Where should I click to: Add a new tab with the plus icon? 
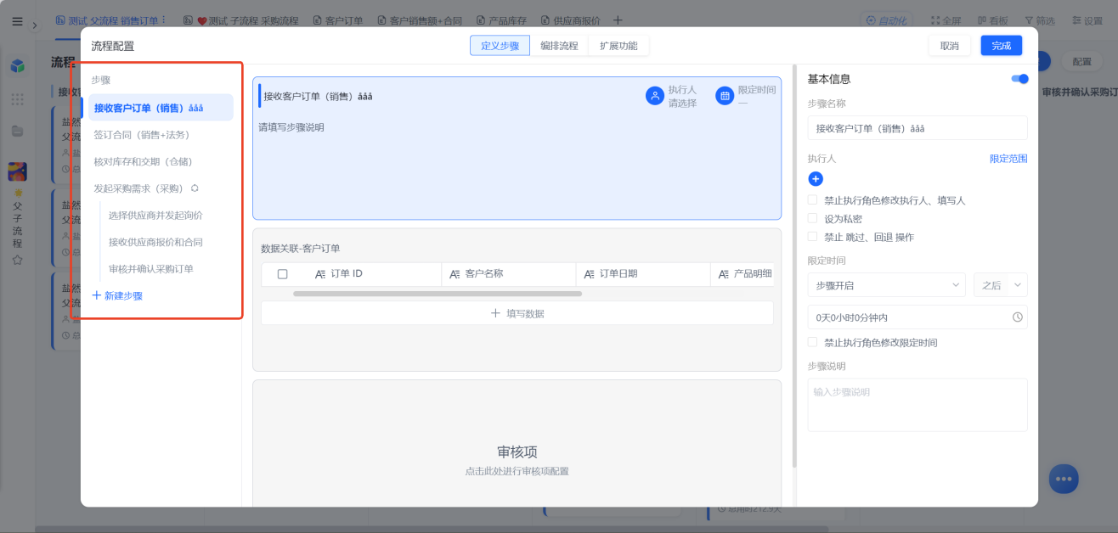(x=618, y=20)
